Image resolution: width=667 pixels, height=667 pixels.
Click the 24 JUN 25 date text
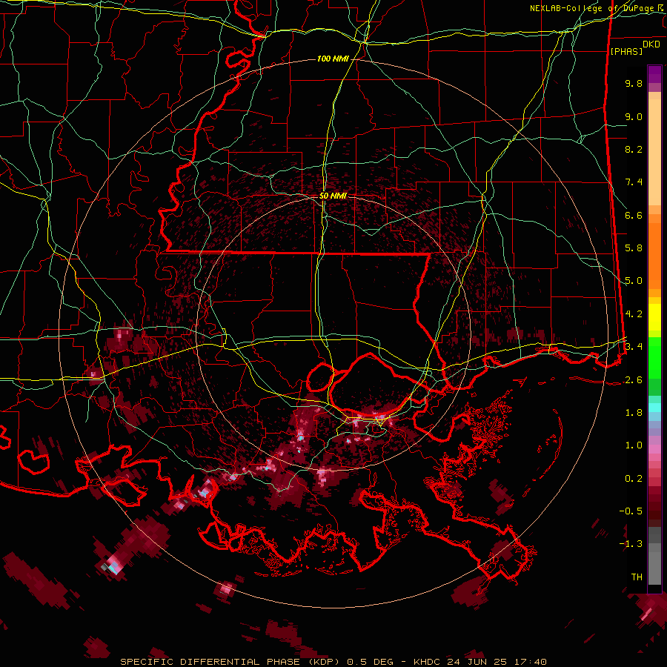477,662
